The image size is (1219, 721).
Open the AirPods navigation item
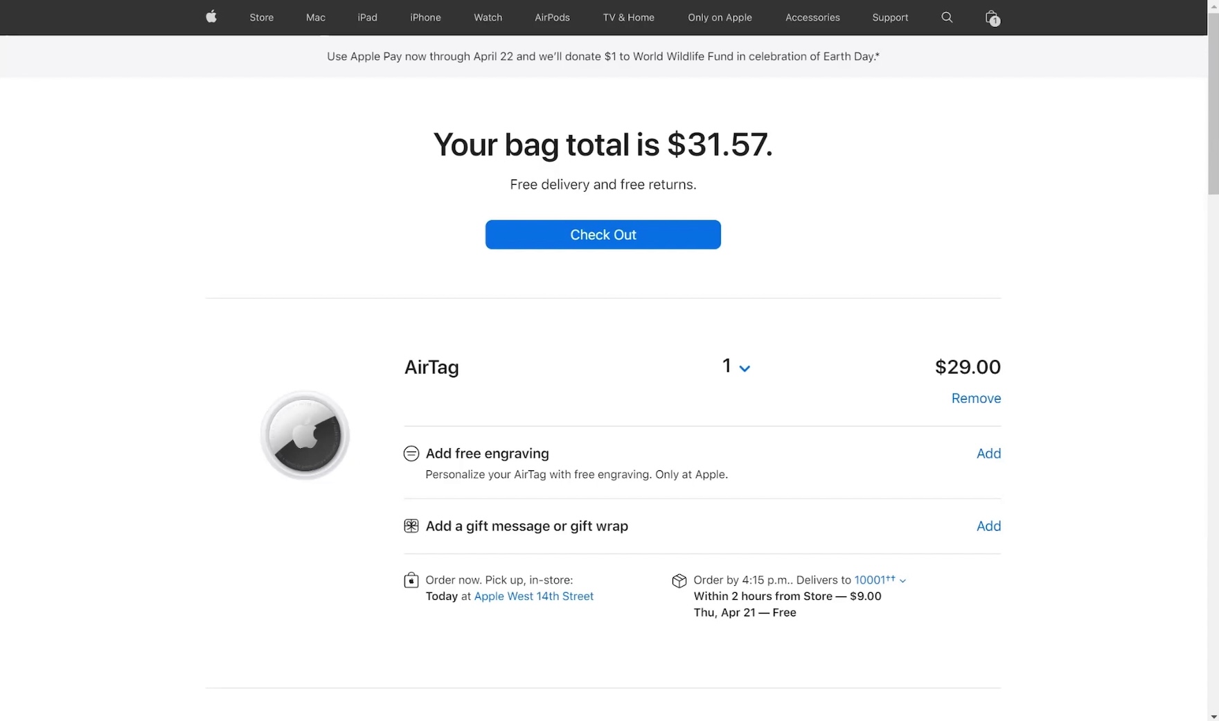(x=552, y=17)
